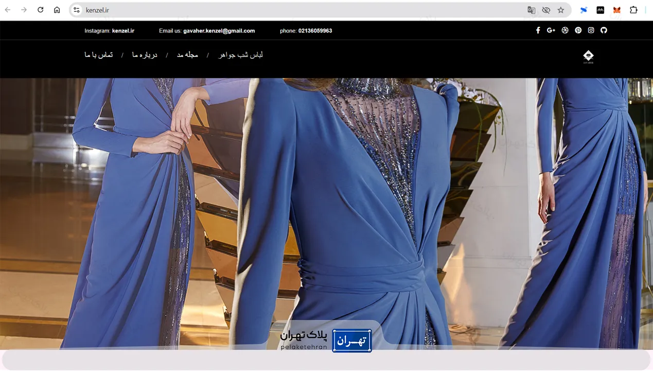
Task: Go to the 'مجله مد' menu item
Action: click(x=187, y=55)
